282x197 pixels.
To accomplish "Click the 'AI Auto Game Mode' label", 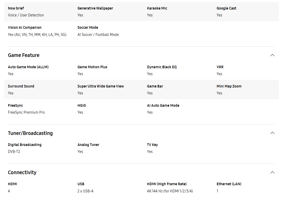I will (163, 105).
